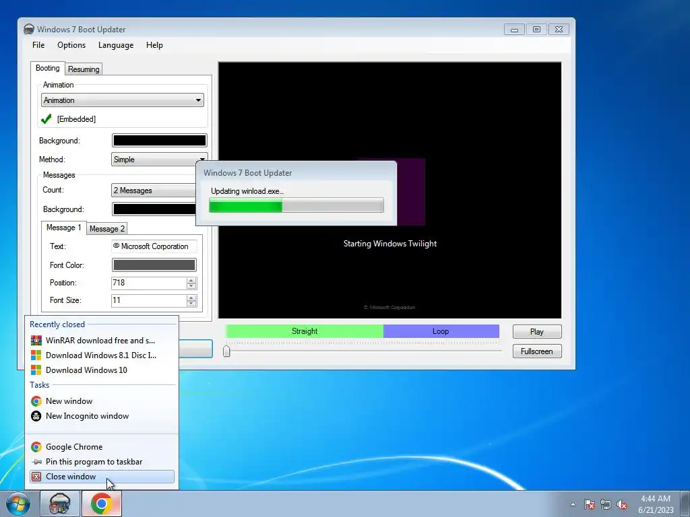690x517 pixels.
Task: Expand the Method dropdown showing Simple
Action: (x=159, y=160)
